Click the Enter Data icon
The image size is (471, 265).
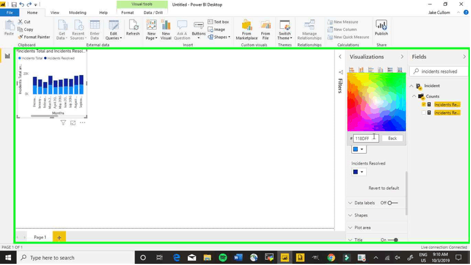pyautogui.click(x=95, y=29)
